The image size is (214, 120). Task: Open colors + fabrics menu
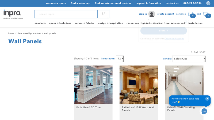click(x=85, y=23)
